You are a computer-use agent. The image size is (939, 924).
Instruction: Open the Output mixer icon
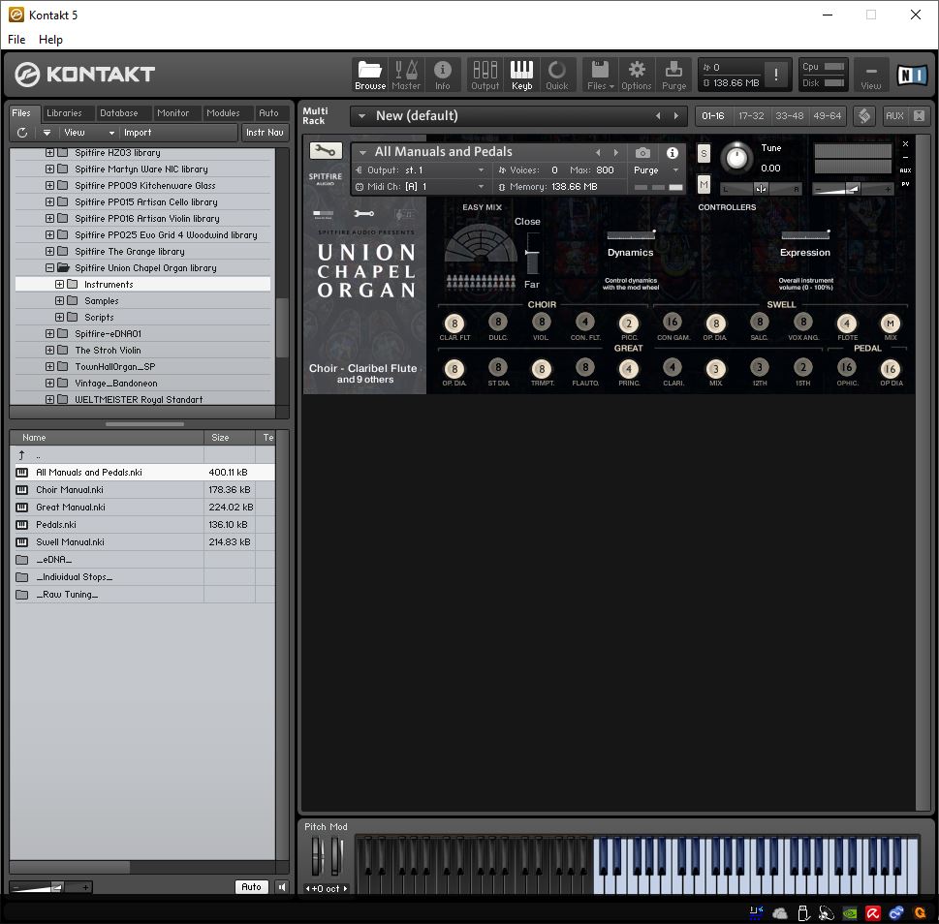(485, 75)
